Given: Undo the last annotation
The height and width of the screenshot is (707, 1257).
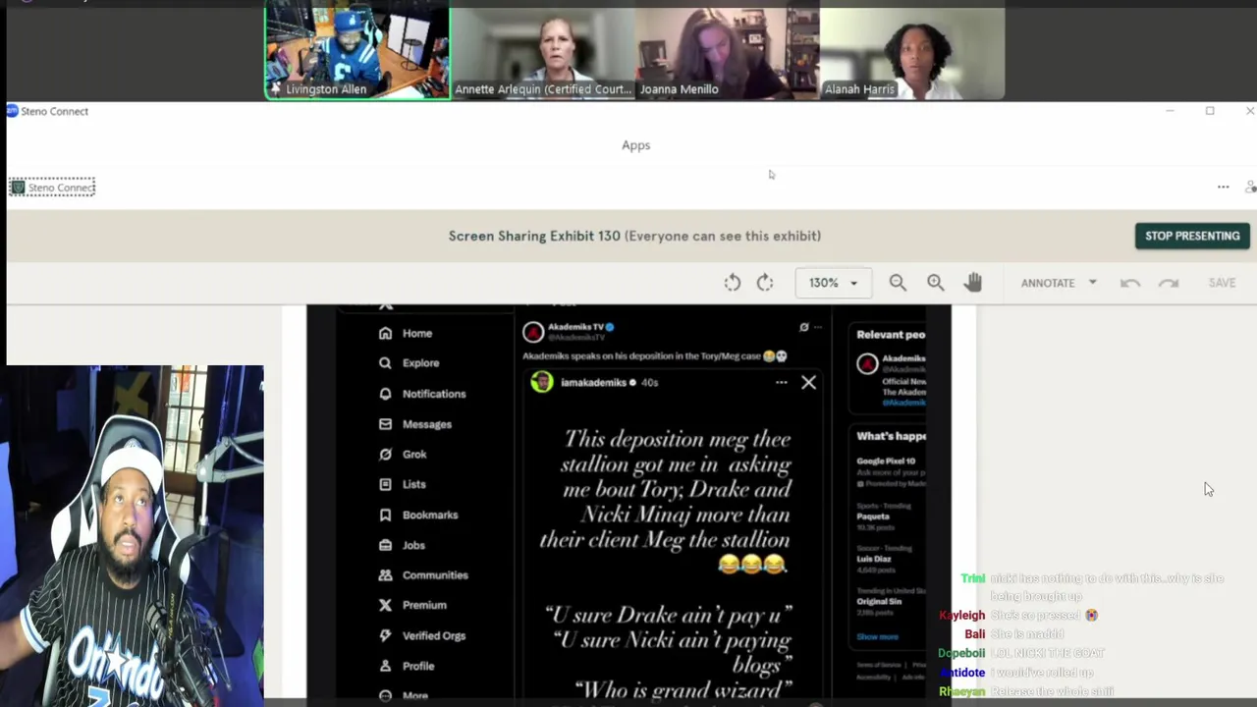Looking at the screenshot, I should [x=1130, y=283].
